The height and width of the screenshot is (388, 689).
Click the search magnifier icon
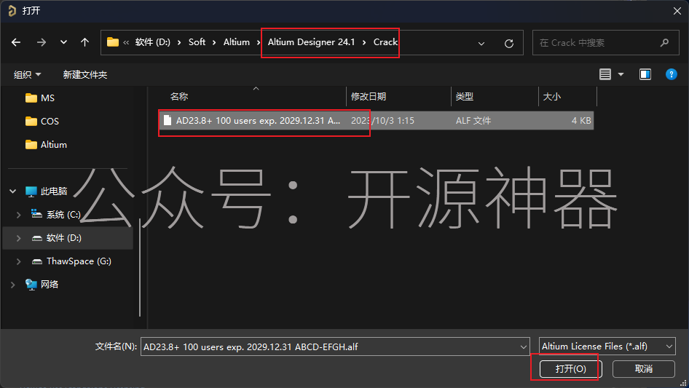point(664,43)
